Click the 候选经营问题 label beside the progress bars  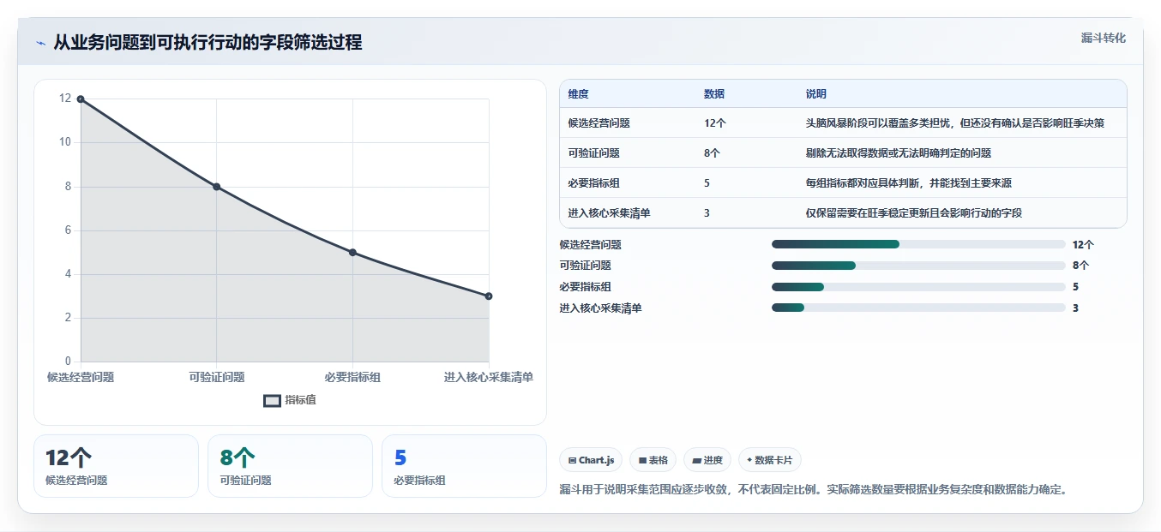pos(591,244)
